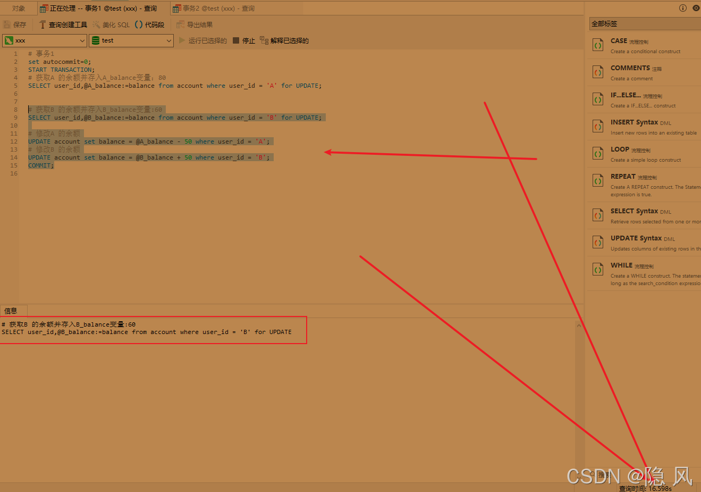Click the 美化 SQL button label
The height and width of the screenshot is (492, 701).
(x=116, y=24)
